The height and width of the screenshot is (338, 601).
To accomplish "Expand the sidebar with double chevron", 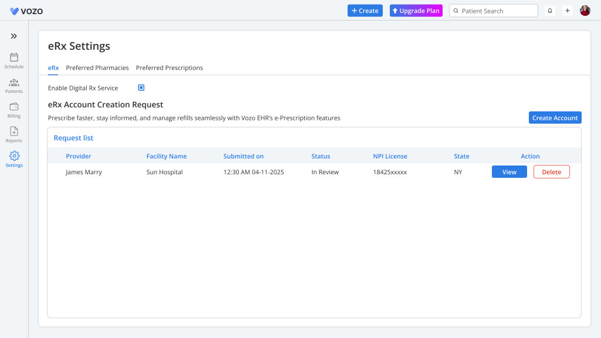I will pos(14,36).
